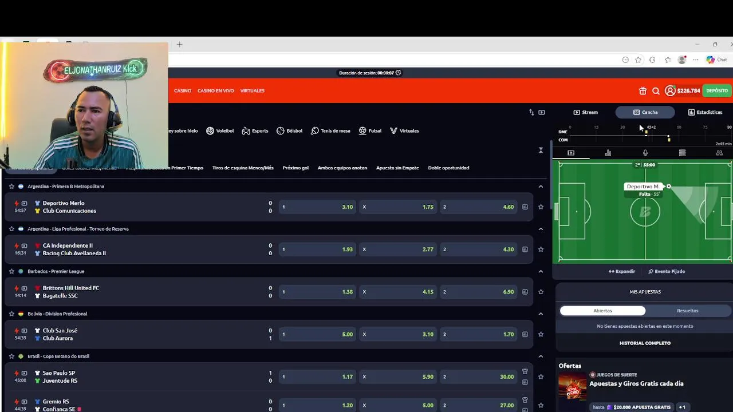Screen dimensions: 733x412
Task: Open the Edge Copilot Chat button
Action: pos(716,60)
